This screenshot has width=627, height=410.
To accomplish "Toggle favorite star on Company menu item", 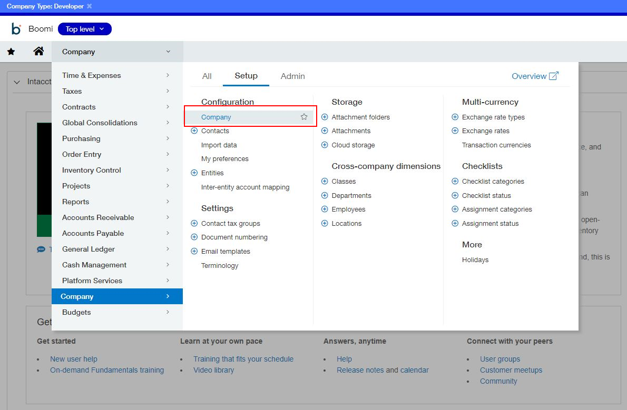I will [304, 117].
